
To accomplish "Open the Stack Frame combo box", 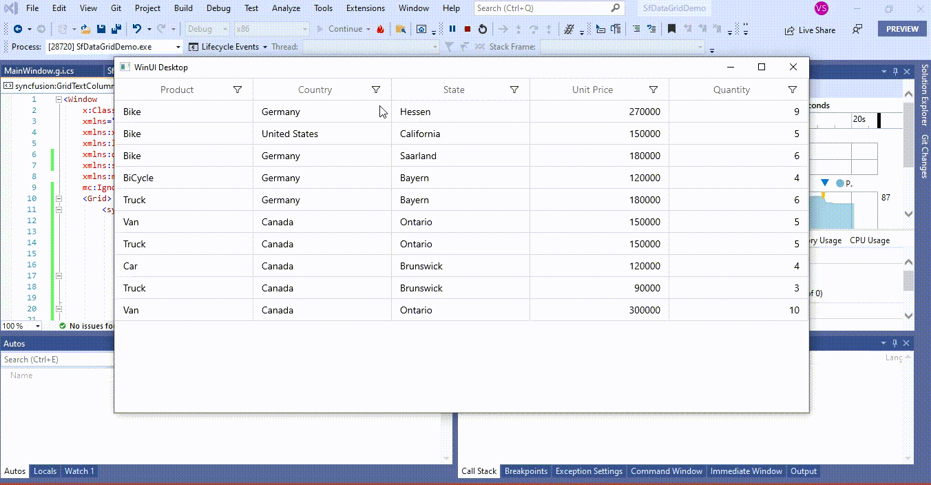I will coord(623,47).
